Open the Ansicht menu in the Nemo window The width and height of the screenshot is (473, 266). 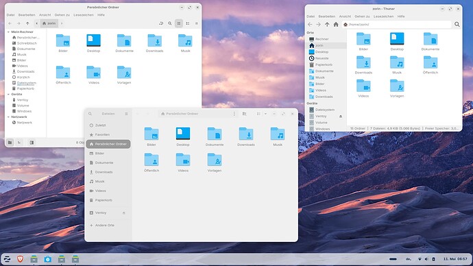[x=45, y=15]
